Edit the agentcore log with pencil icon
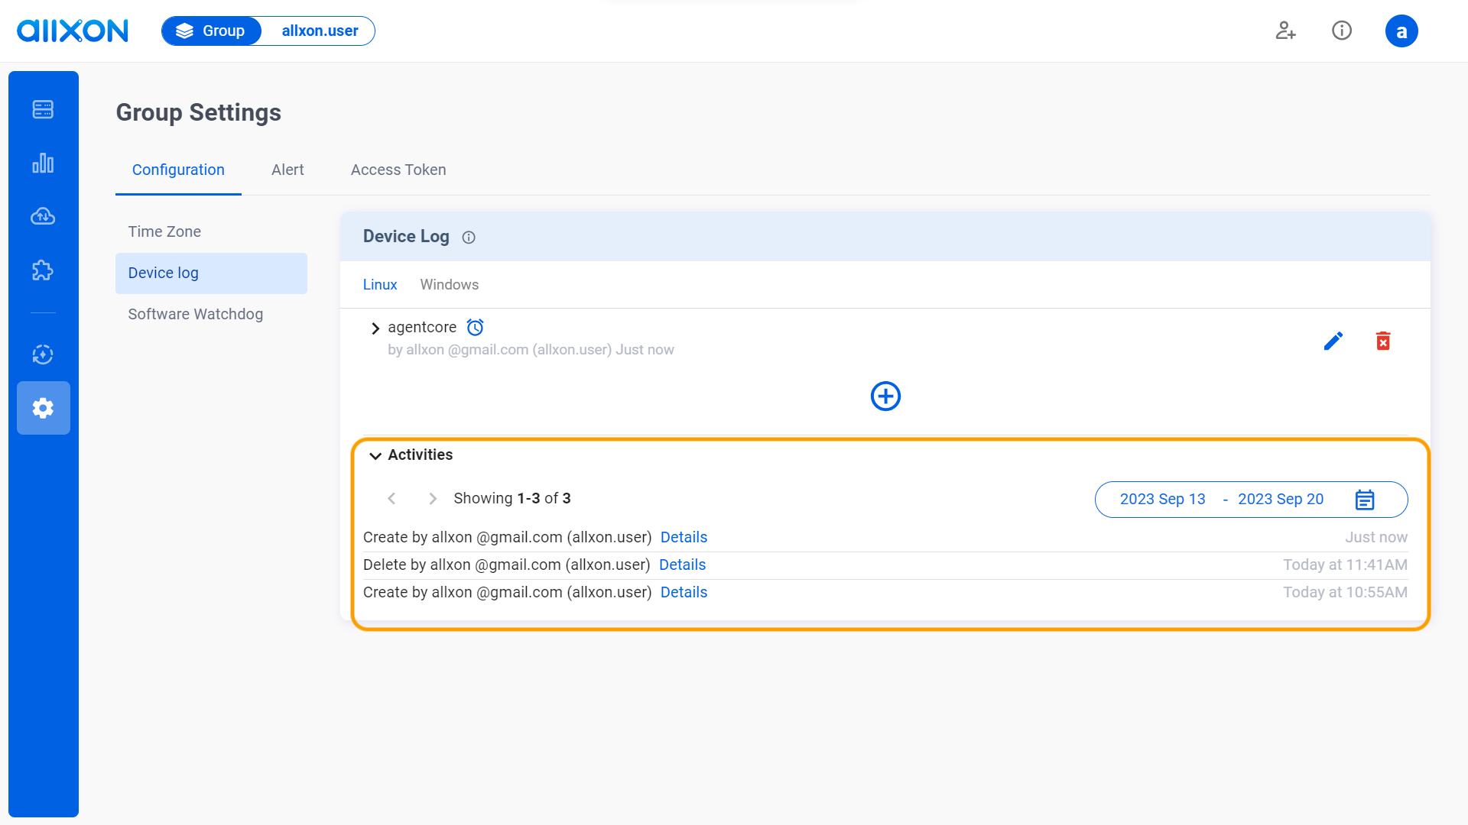Screen dimensions: 1468x825 click(x=1333, y=341)
